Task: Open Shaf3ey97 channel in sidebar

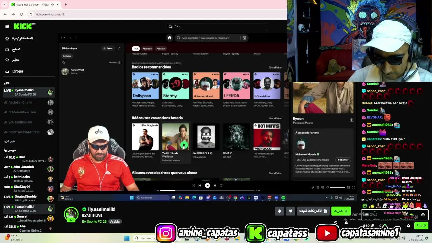Action: (28, 189)
